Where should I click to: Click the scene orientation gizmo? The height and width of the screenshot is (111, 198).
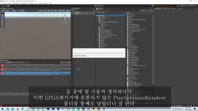(x=65, y=18)
